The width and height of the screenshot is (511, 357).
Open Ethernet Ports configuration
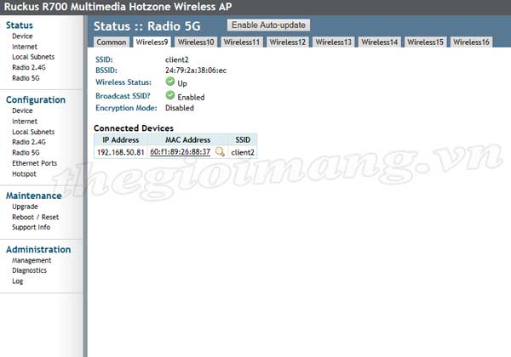34,163
